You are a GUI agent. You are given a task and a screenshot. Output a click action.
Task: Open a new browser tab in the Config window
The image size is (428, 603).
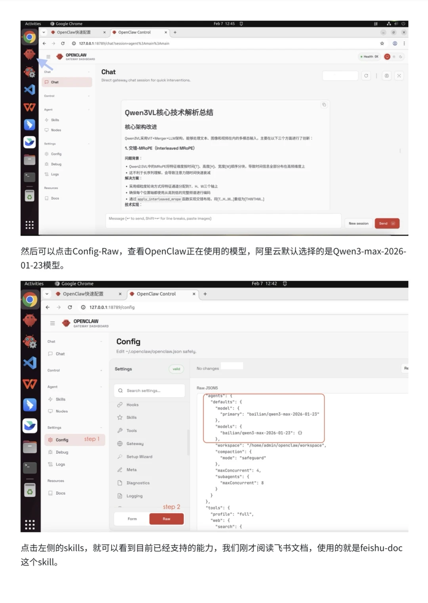[x=205, y=294]
